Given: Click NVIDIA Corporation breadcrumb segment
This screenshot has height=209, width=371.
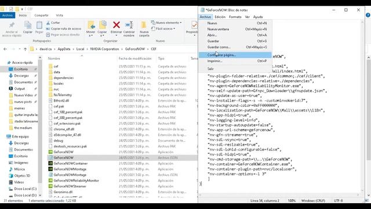Looking at the screenshot, I should coord(104,49).
